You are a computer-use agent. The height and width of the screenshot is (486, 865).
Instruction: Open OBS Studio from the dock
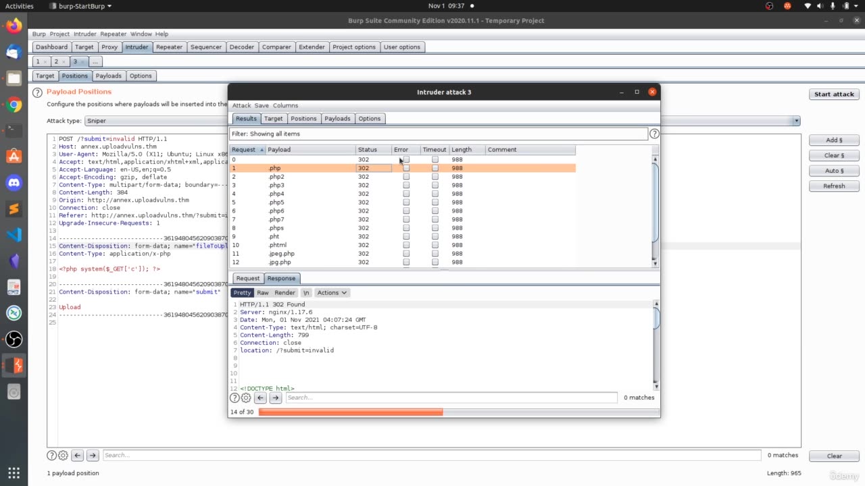click(x=14, y=339)
